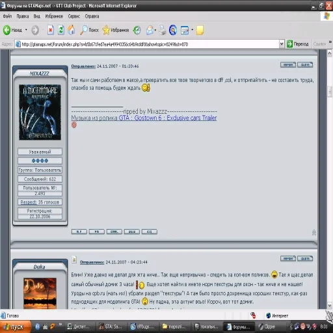This screenshot has height=333, width=333.
Task: Open the Избранное favorites star pane
Action: tap(116, 30)
